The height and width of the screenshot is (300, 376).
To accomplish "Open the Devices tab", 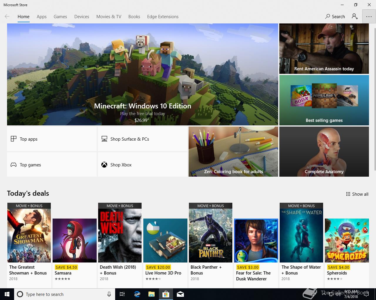I will pos(82,17).
